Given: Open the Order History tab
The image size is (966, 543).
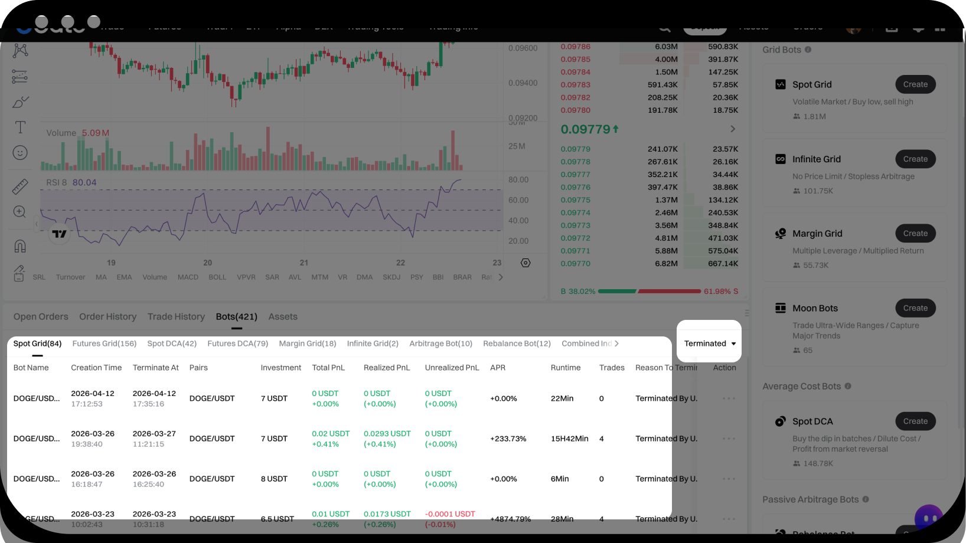Looking at the screenshot, I should pyautogui.click(x=107, y=317).
